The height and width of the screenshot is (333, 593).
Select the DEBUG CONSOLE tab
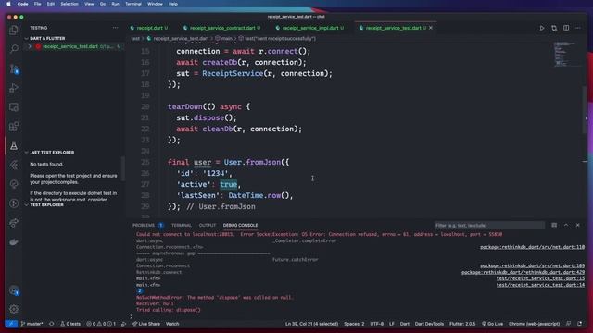tap(240, 225)
